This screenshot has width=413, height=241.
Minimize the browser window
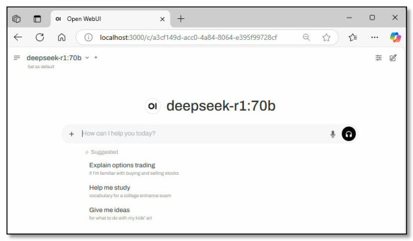[x=349, y=18]
